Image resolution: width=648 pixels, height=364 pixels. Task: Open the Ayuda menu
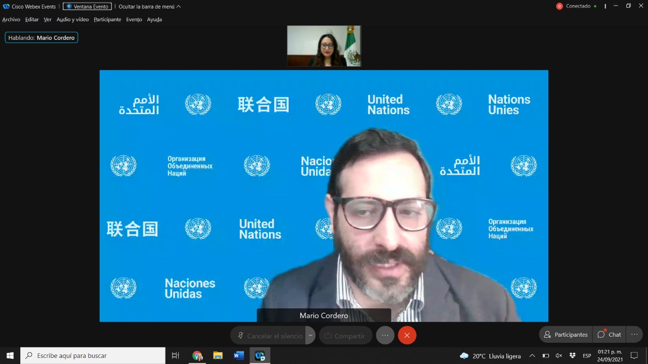[154, 19]
